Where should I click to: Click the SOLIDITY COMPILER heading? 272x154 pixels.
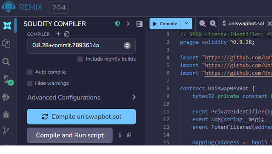point(54,24)
